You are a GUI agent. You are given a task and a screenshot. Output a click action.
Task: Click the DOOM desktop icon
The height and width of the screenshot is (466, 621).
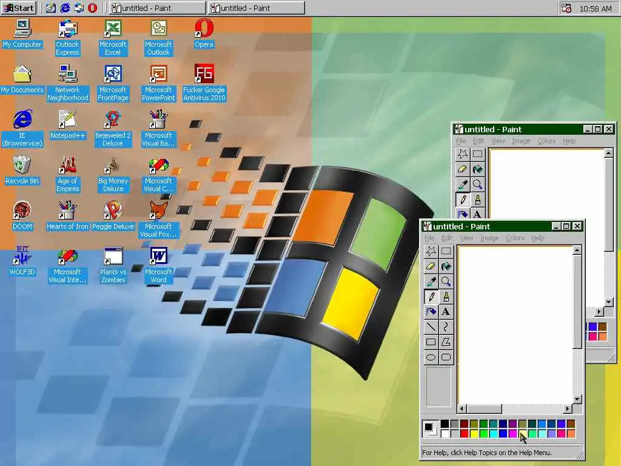(x=22, y=216)
